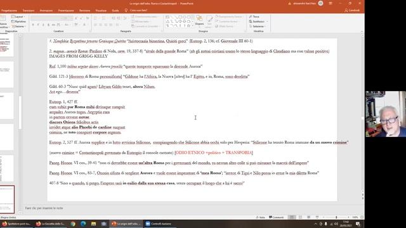This screenshot has height=228, width=406.
Task: Open Carattere group dialog launcher
Action: coord(90,31)
